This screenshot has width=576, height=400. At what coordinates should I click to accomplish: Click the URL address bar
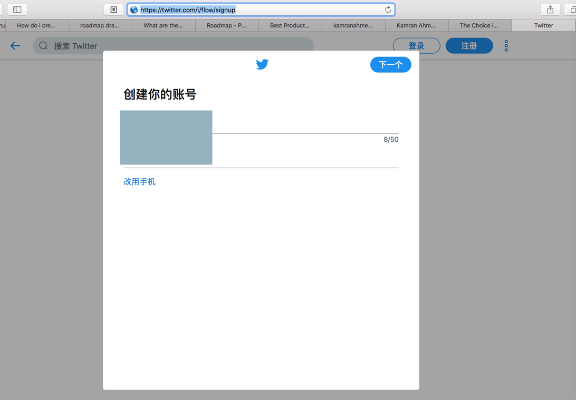261,10
